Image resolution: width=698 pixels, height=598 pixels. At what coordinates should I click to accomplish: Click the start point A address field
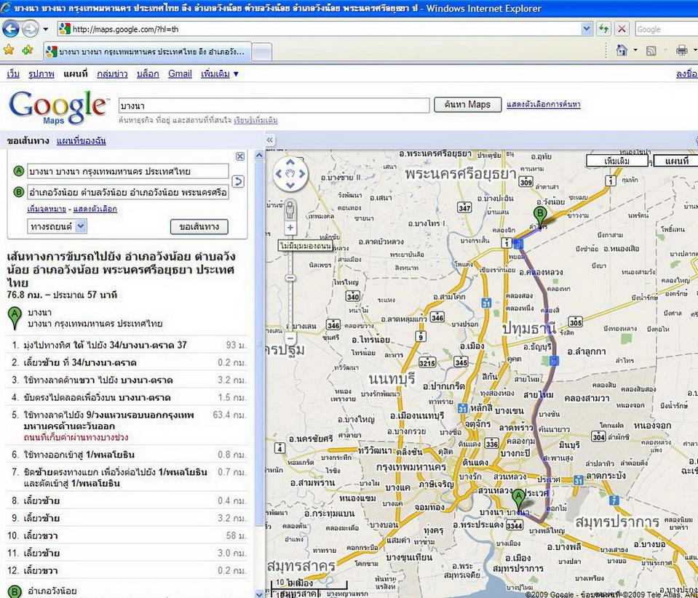[x=128, y=171]
